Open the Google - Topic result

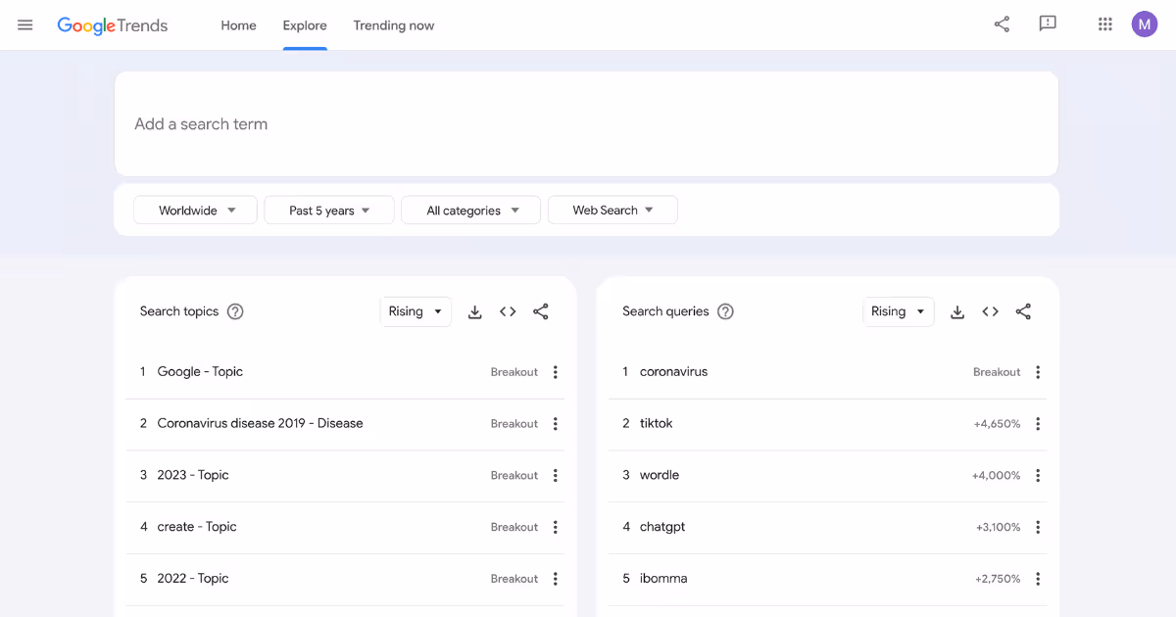point(200,372)
